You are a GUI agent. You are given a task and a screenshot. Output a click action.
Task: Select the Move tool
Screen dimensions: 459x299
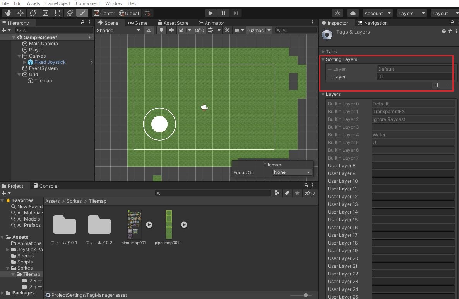click(x=21, y=13)
